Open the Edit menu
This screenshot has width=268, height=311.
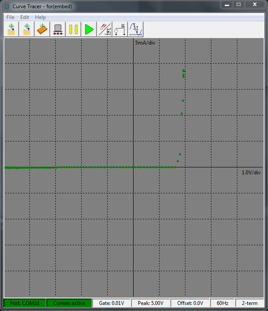coord(25,17)
